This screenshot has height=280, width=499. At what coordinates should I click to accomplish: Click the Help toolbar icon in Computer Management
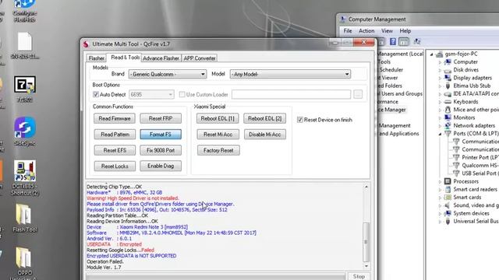pos(393,41)
